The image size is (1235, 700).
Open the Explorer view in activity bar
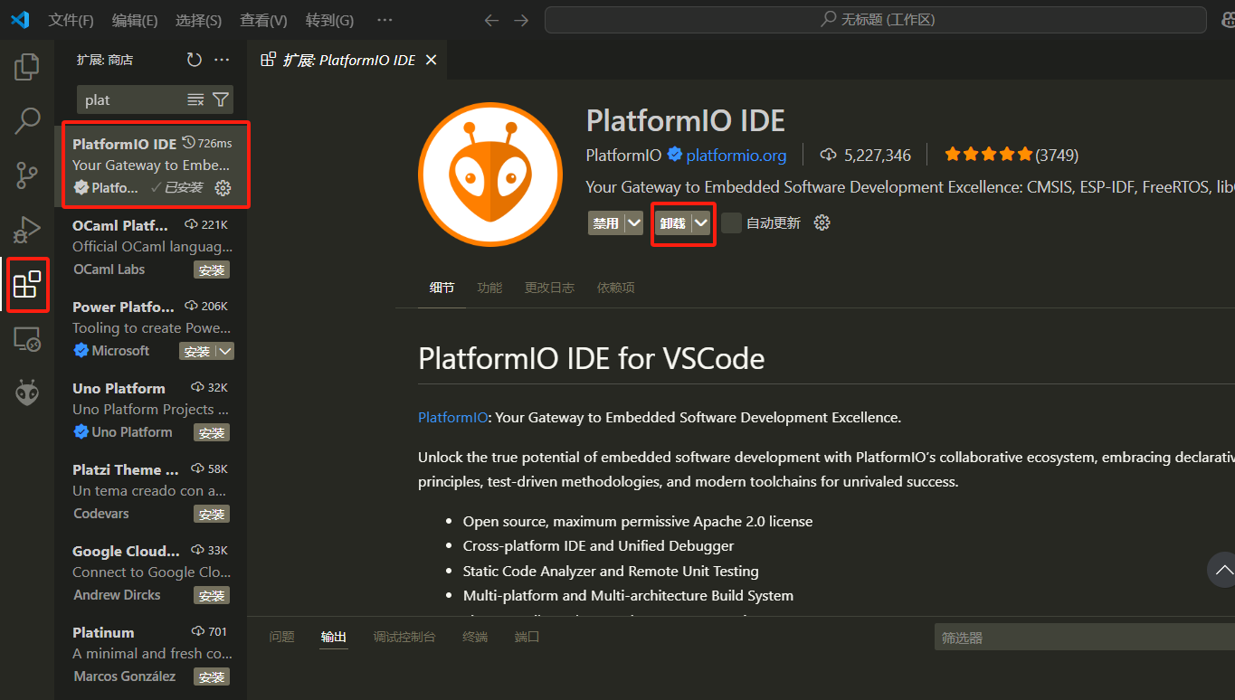(x=27, y=66)
